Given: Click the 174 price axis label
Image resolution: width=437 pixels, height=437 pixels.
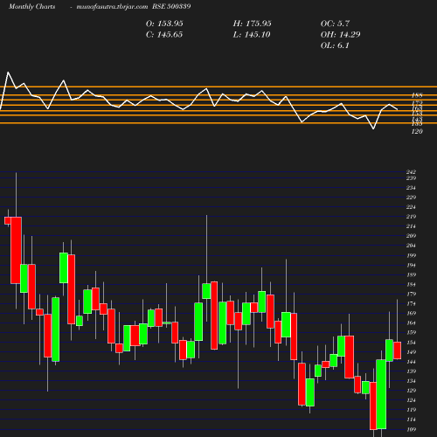Looking at the screenshot, I should coord(411,303).
